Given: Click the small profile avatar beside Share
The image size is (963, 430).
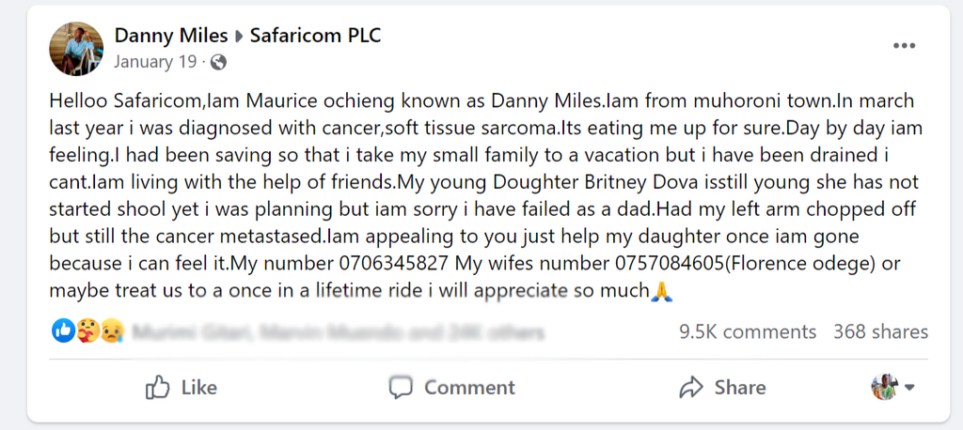Looking at the screenshot, I should pos(884,387).
